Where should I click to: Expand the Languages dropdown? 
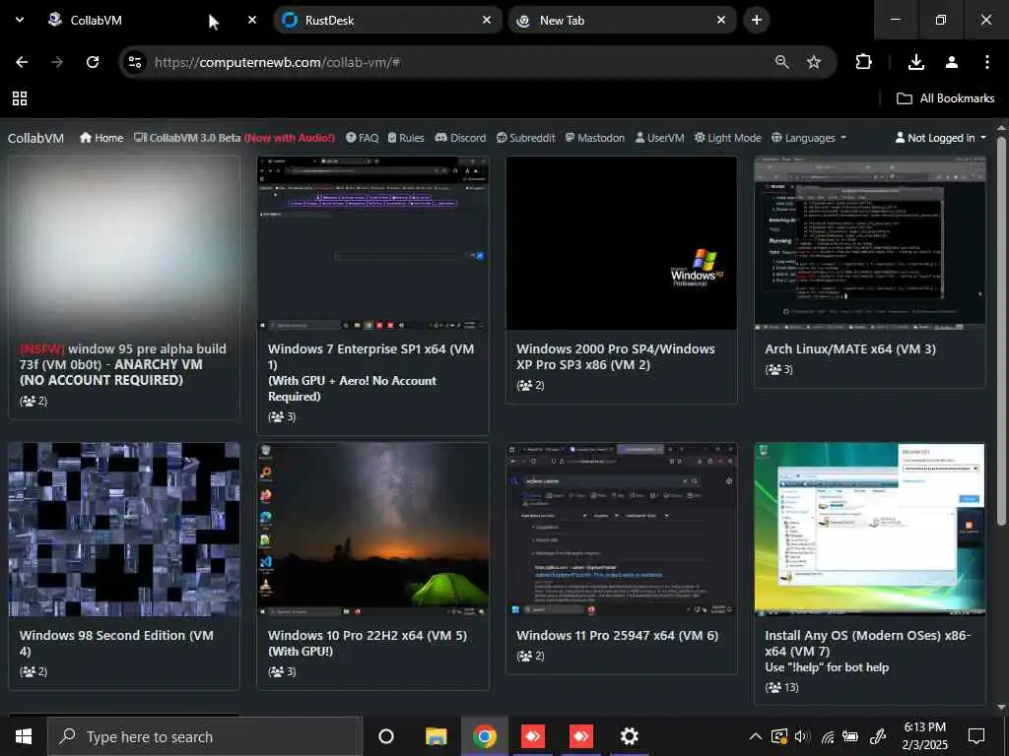(x=809, y=138)
